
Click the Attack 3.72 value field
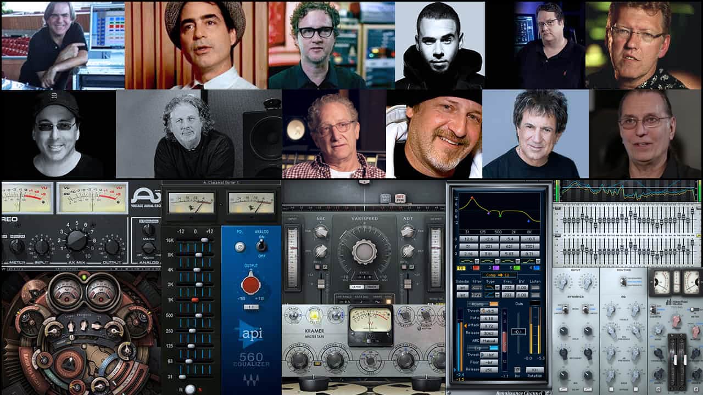click(489, 326)
